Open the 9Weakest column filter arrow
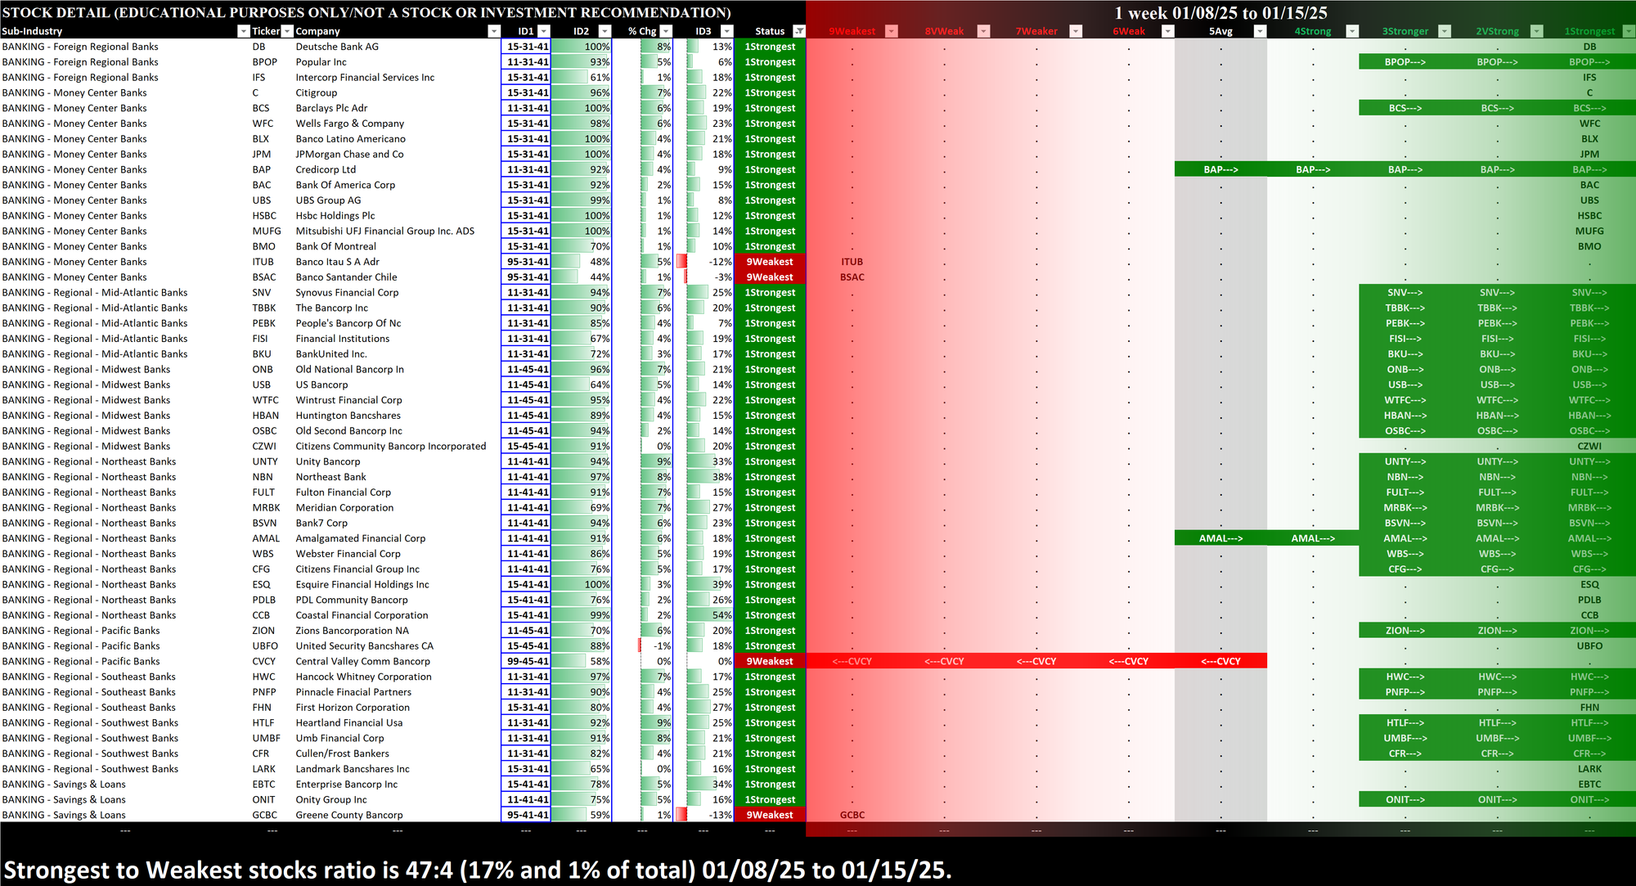1636x886 pixels. [x=892, y=31]
